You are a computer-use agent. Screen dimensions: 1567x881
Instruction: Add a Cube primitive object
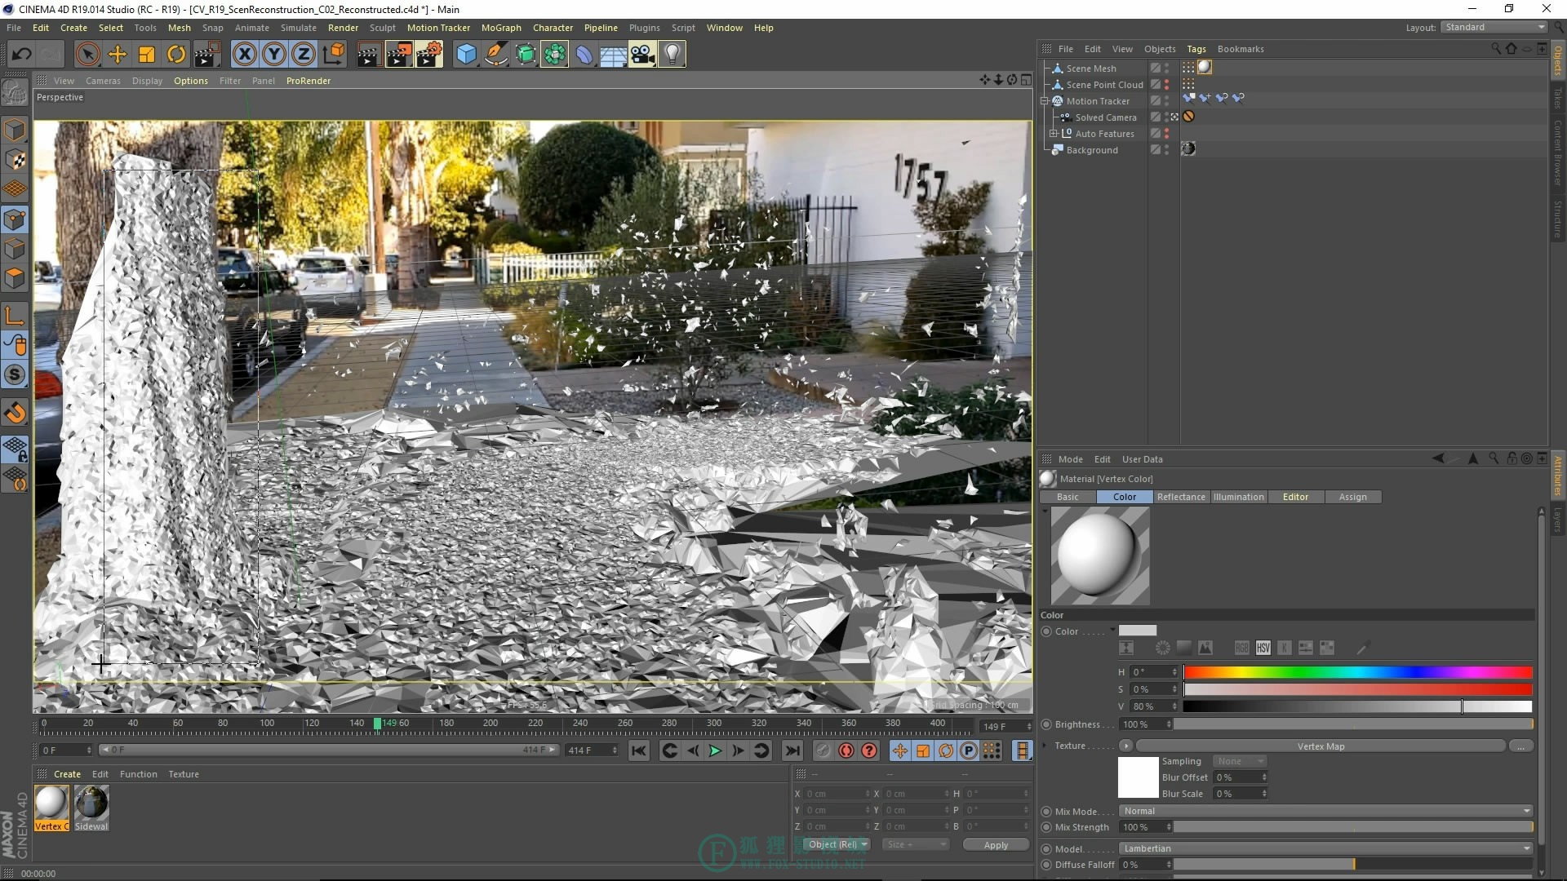pyautogui.click(x=466, y=55)
